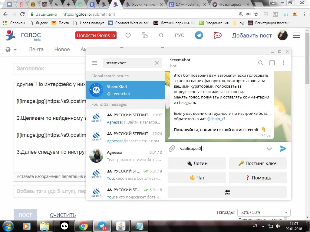Click the Логин bot button
This screenshot has width=310, height=232.
pyautogui.click(x=197, y=163)
